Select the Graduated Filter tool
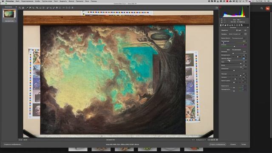272x153 pixels. (57, 8)
